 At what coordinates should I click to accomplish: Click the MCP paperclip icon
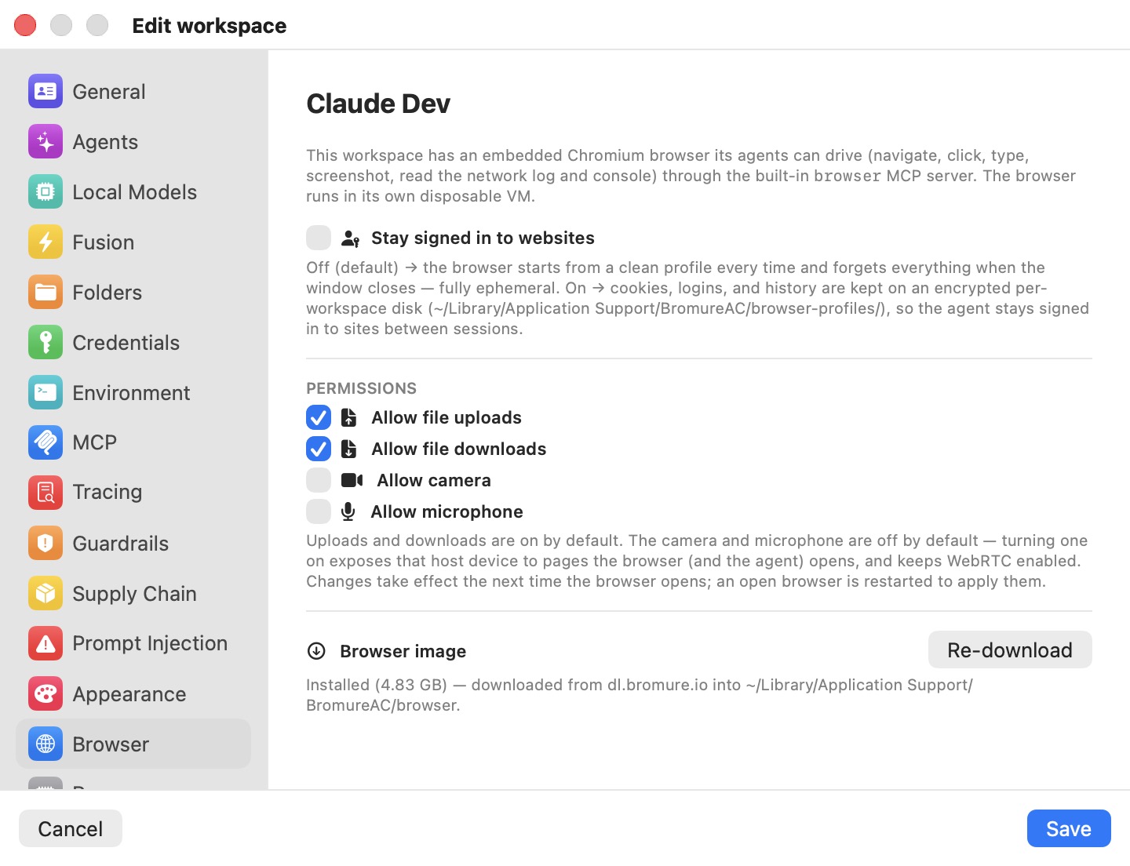coord(46,442)
